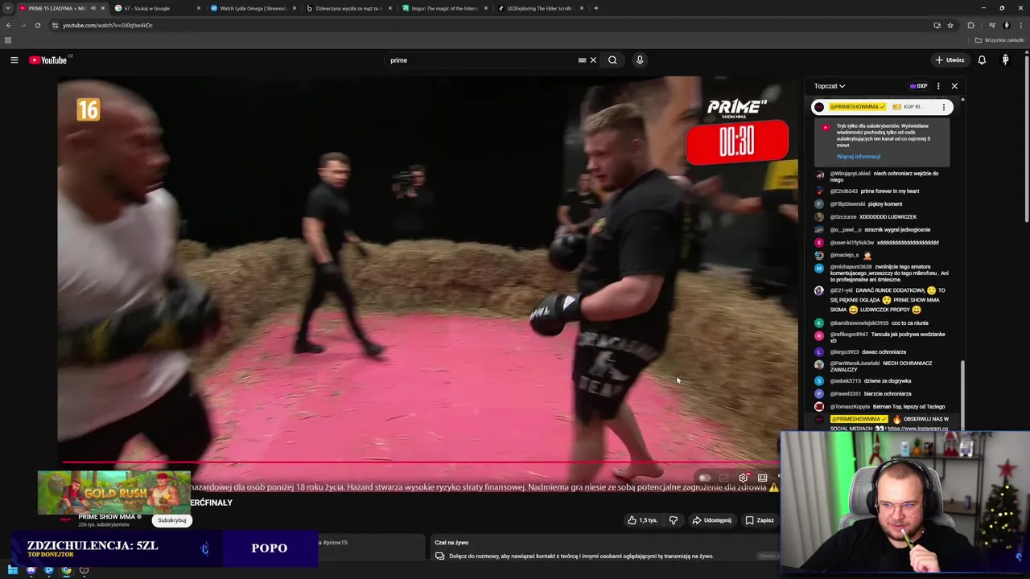Switch to the 'Dziewczyna wyszła za mąż' tab

click(348, 8)
